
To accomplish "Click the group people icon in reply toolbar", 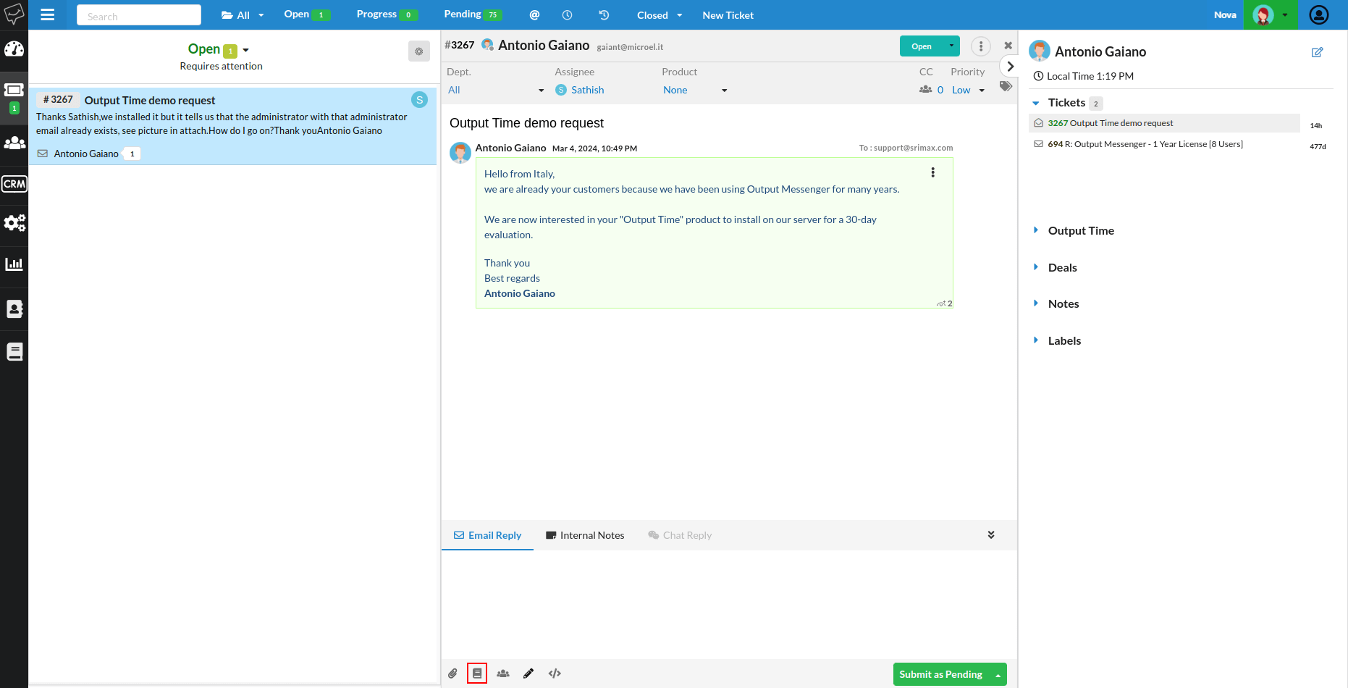I will [503, 674].
